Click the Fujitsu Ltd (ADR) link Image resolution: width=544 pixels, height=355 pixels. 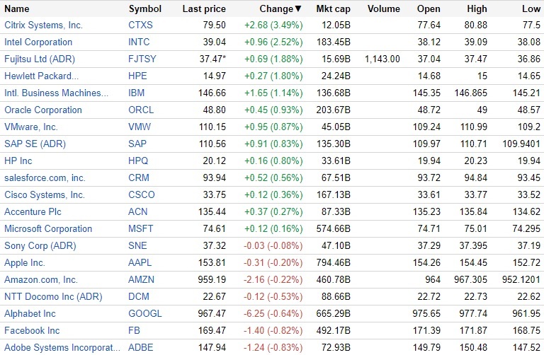click(39, 59)
